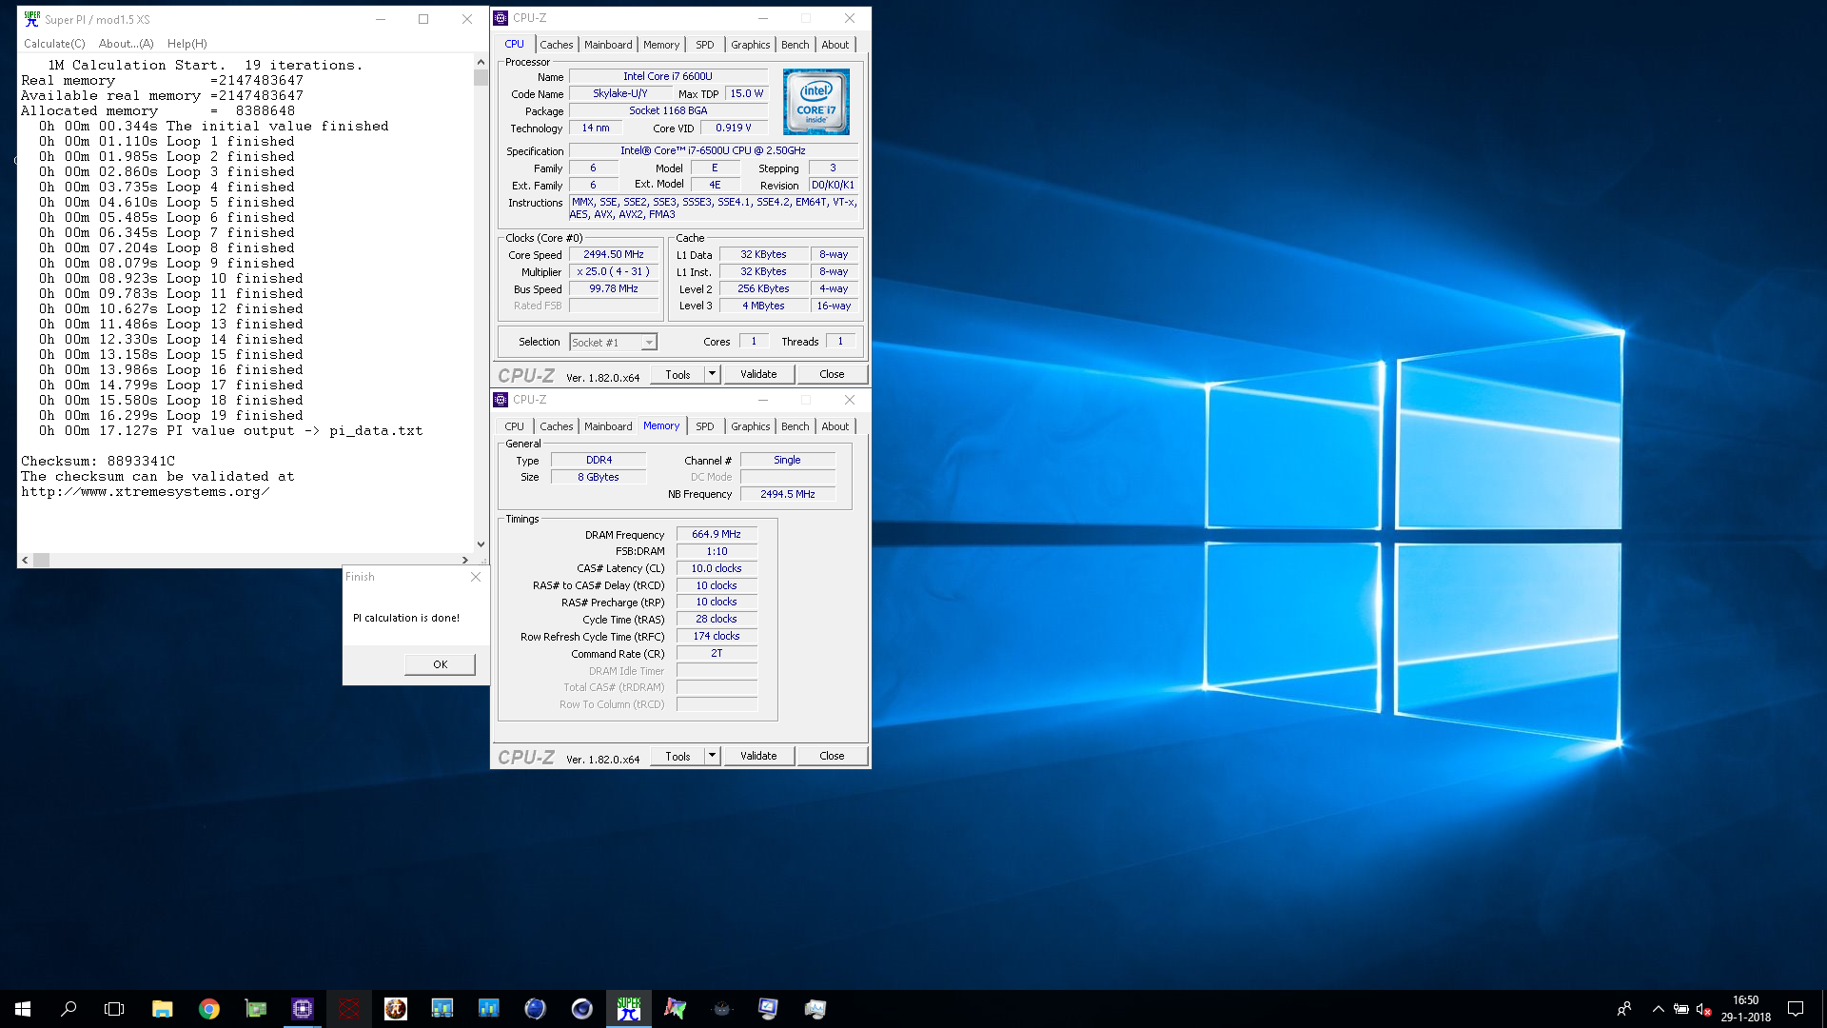Switch to Mainboard tab in processor CPU-Z window
The width and height of the screenshot is (1827, 1028).
click(x=608, y=45)
